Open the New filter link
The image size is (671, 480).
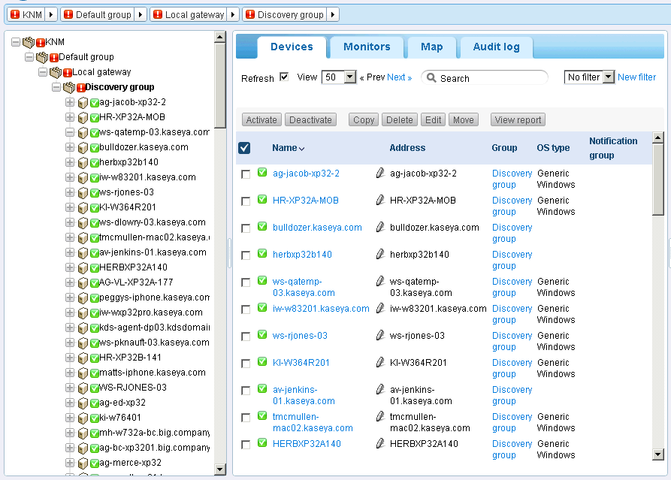coord(636,77)
